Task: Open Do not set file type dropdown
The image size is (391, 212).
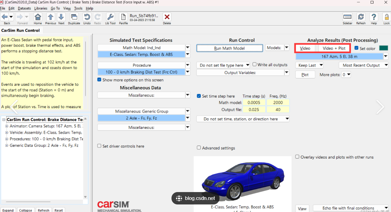Action: pyautogui.click(x=223, y=65)
